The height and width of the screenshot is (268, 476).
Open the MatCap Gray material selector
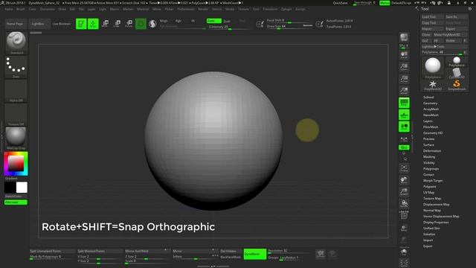coord(16,138)
